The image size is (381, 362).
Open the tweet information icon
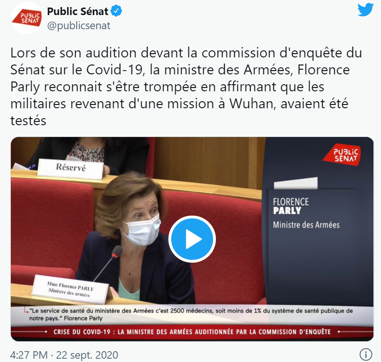click(365, 354)
